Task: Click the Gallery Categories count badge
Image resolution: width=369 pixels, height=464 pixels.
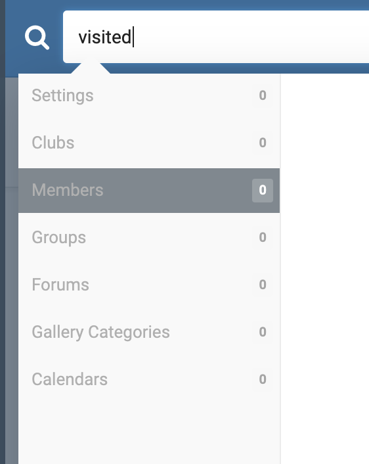Action: tap(263, 332)
